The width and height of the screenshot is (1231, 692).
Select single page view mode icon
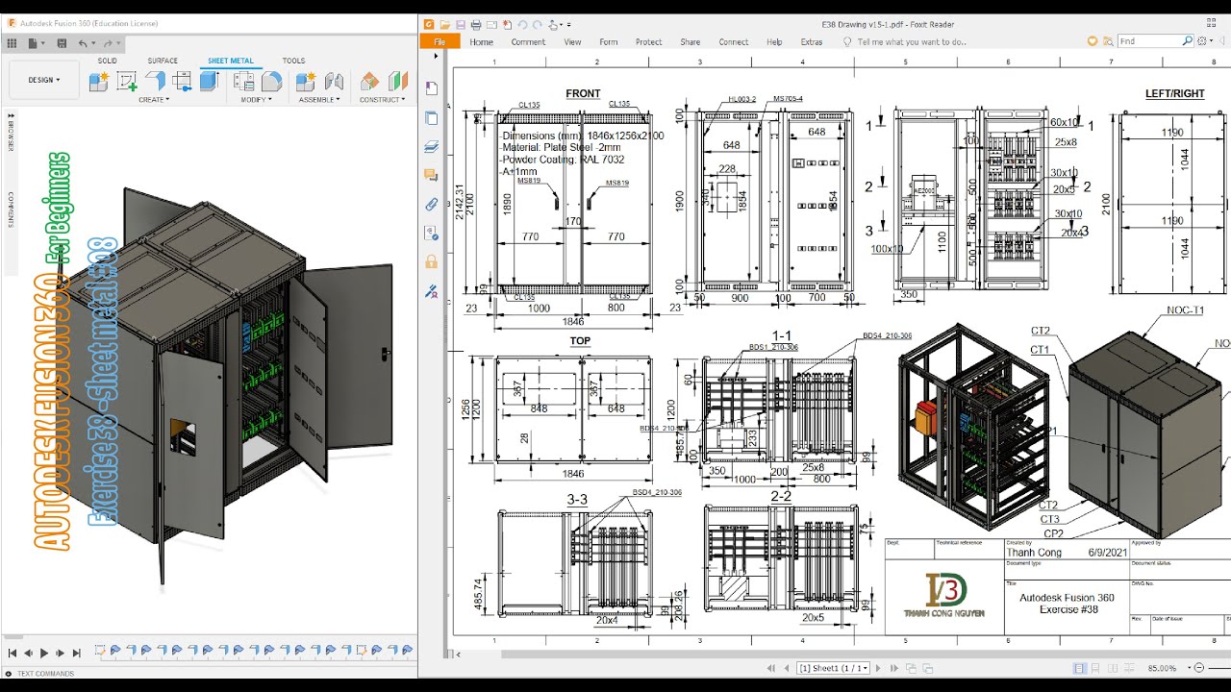pos(1080,668)
